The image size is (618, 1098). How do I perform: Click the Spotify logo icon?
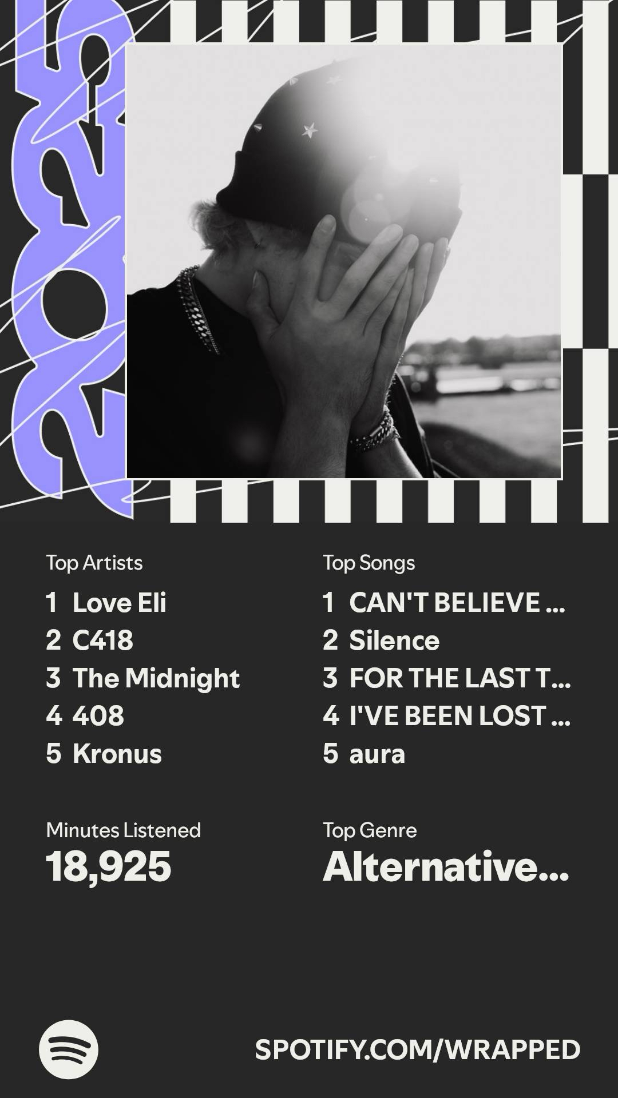pyautogui.click(x=69, y=1049)
